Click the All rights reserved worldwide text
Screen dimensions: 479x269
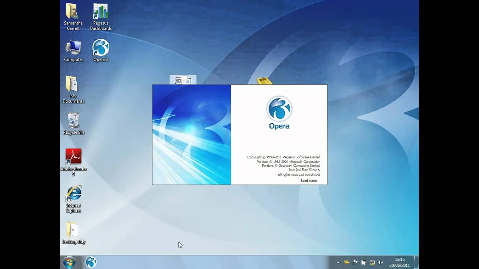tap(299, 175)
